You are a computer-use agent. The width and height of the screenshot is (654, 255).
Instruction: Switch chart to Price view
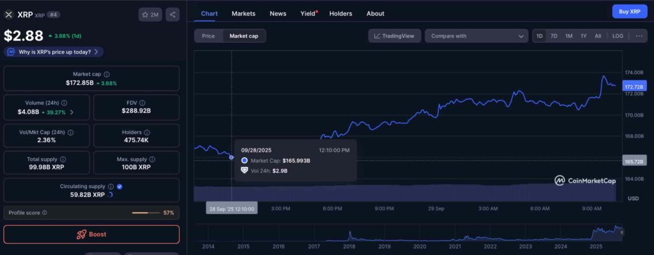208,36
